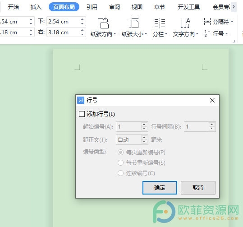Close the 行号 dialog with the X

pos(212,100)
